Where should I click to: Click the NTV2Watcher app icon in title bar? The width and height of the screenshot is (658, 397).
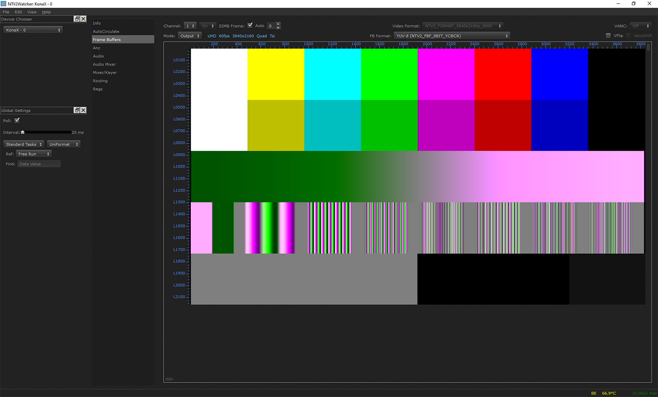point(4,4)
